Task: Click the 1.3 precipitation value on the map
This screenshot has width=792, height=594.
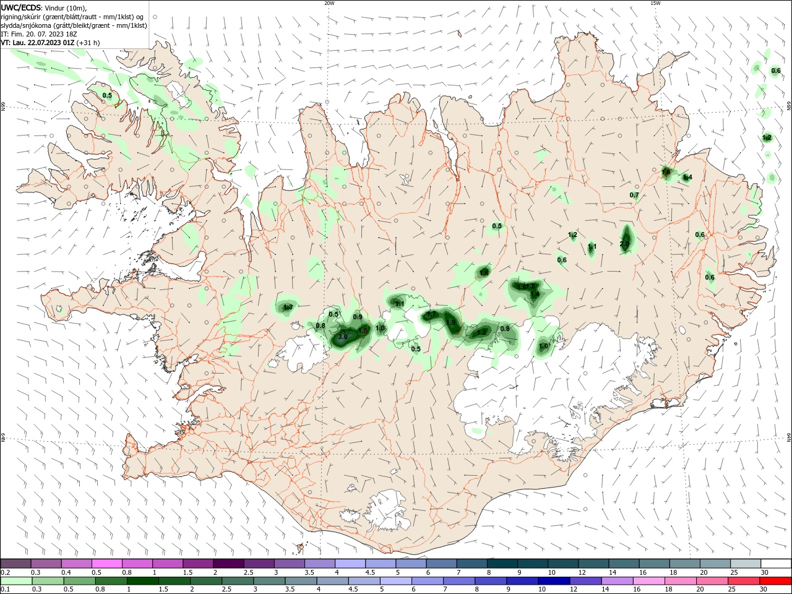Action: (287, 307)
